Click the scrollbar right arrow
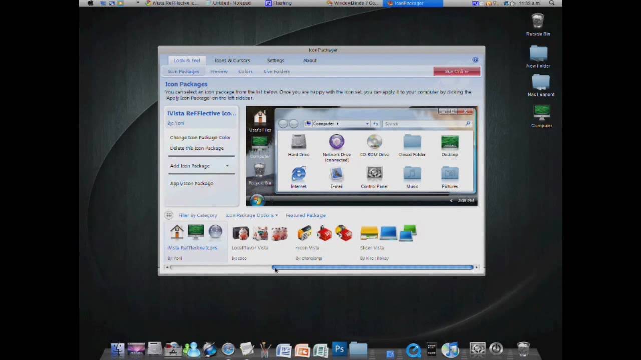The width and height of the screenshot is (641, 360). click(x=477, y=267)
